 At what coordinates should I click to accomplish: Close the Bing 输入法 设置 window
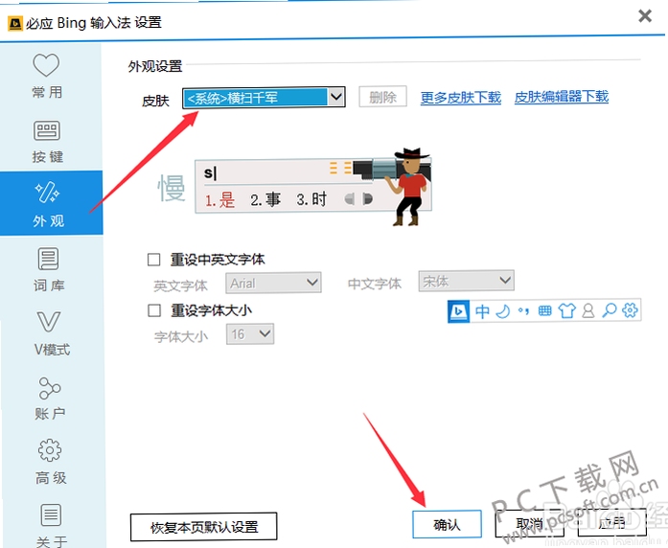[645, 15]
